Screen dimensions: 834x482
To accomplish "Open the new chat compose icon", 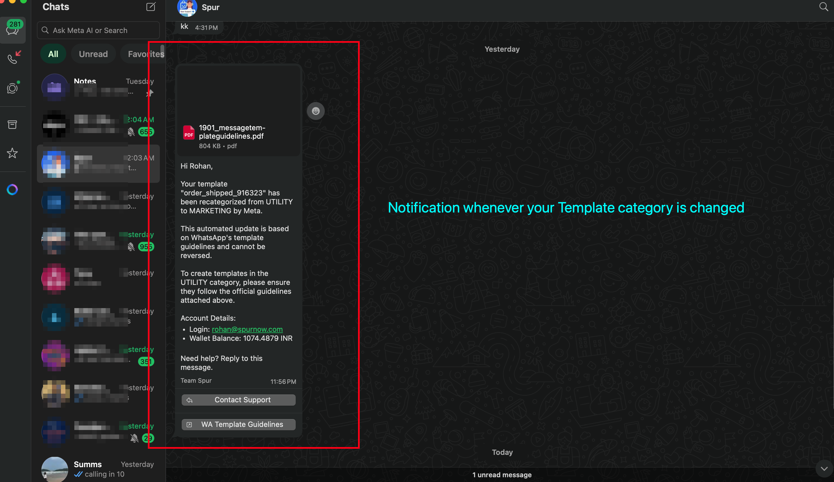I will pyautogui.click(x=151, y=7).
